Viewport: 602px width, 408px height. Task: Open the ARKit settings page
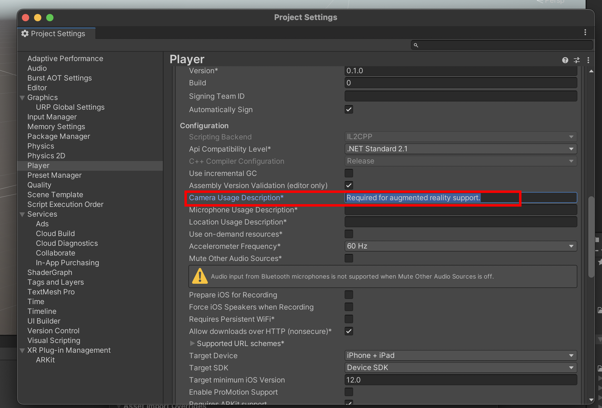[45, 360]
